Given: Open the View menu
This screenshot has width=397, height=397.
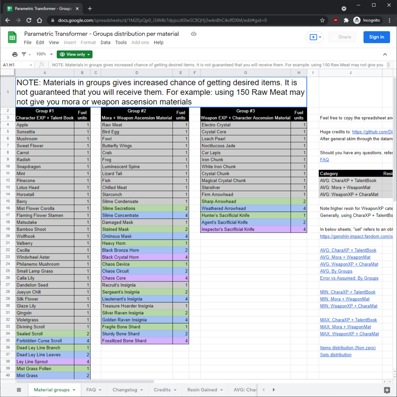Looking at the screenshot, I should pyautogui.click(x=54, y=43).
